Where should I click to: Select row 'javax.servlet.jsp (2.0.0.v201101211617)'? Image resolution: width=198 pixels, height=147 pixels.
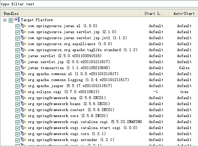[69, 62]
